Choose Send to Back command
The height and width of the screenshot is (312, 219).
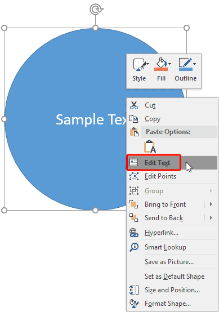164,218
